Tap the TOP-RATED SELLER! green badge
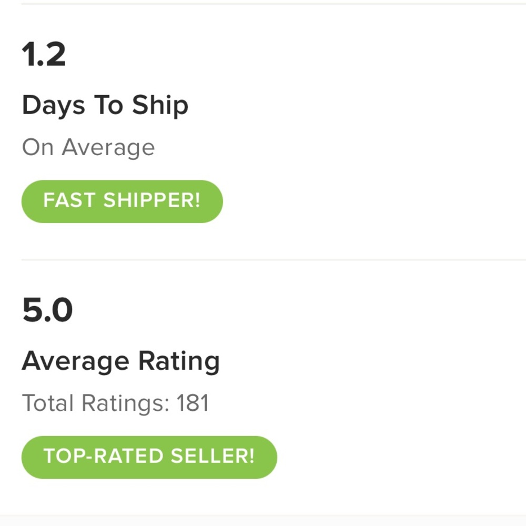 tap(149, 457)
